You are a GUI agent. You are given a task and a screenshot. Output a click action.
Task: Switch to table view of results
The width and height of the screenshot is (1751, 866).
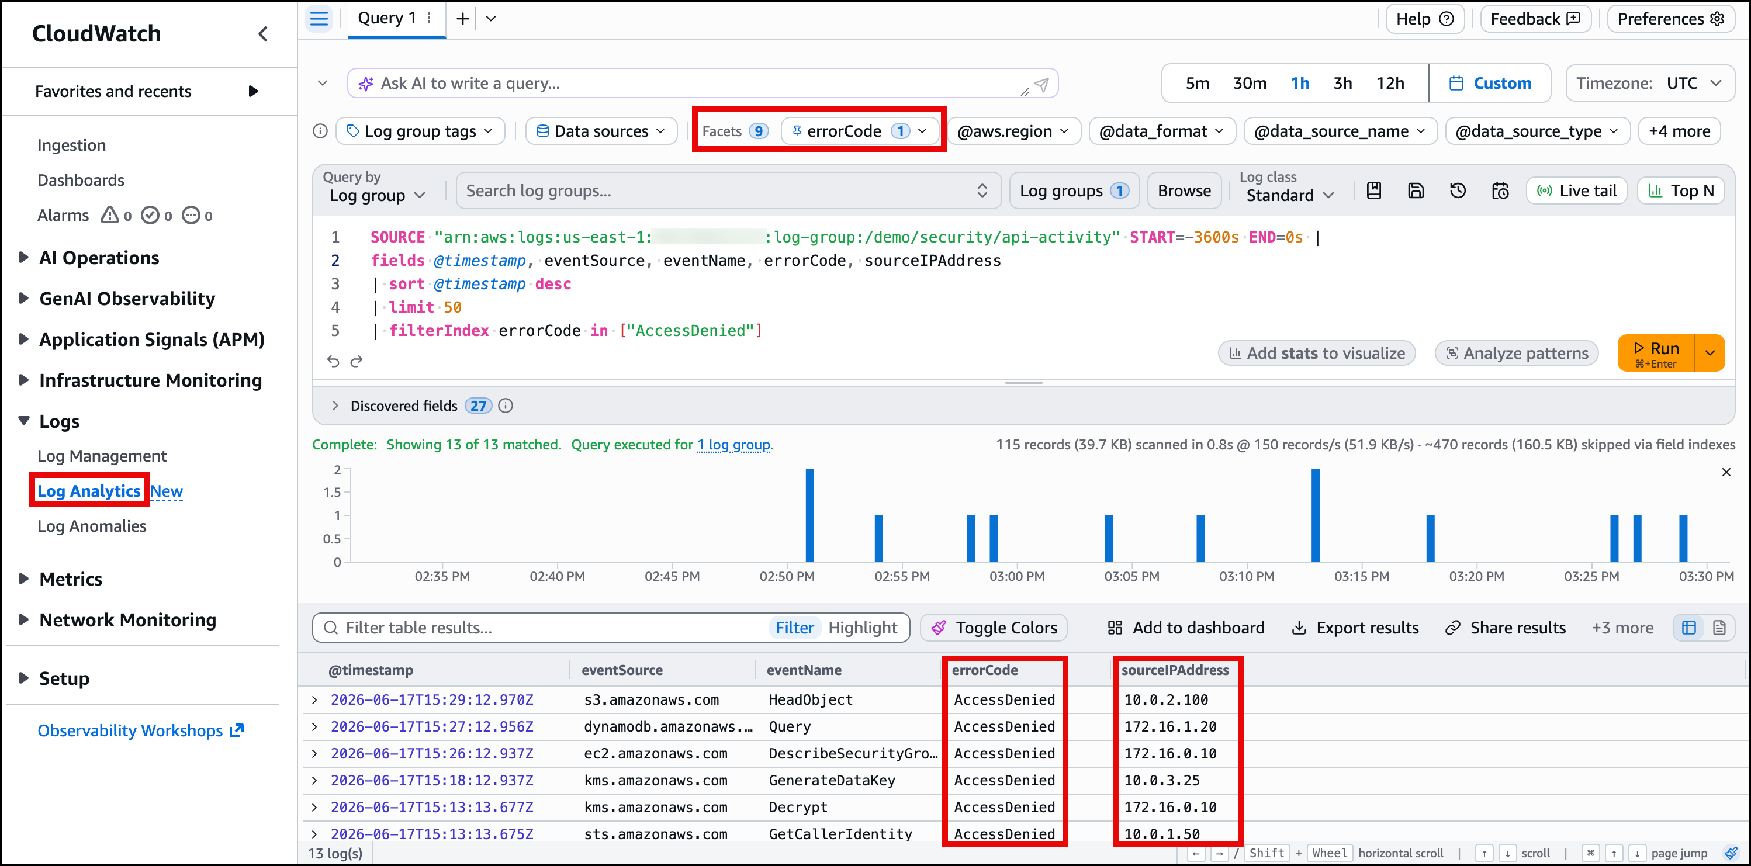click(1689, 628)
